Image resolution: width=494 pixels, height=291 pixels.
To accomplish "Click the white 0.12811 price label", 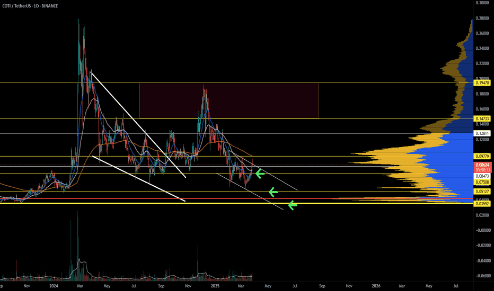I will coord(482,133).
